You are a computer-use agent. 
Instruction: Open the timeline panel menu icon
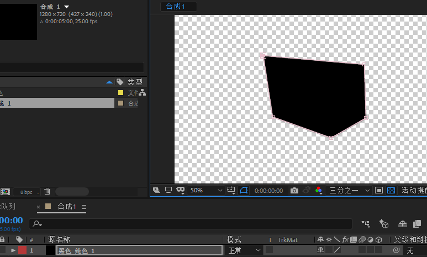(84, 207)
